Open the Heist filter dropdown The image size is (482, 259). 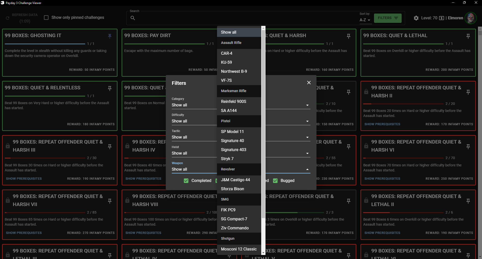241,153
